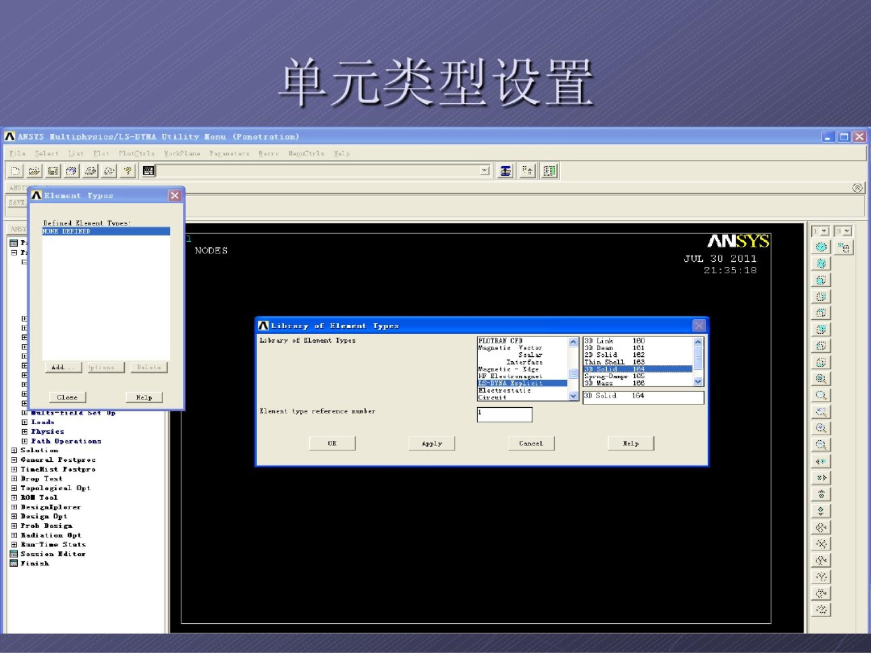871x653 pixels.
Task: Click the Save database toolbar icon
Action: coord(53,171)
